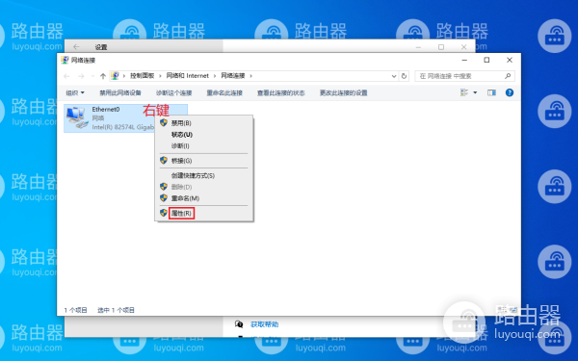Click the 在 网络连接 中搜索 search field
The width and height of the screenshot is (578, 361).
pos(464,76)
